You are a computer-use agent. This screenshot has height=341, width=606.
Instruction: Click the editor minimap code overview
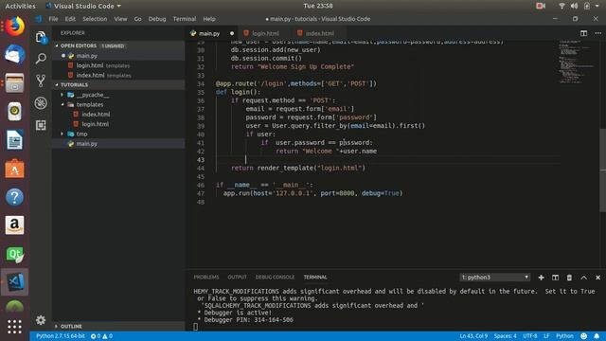576,62
